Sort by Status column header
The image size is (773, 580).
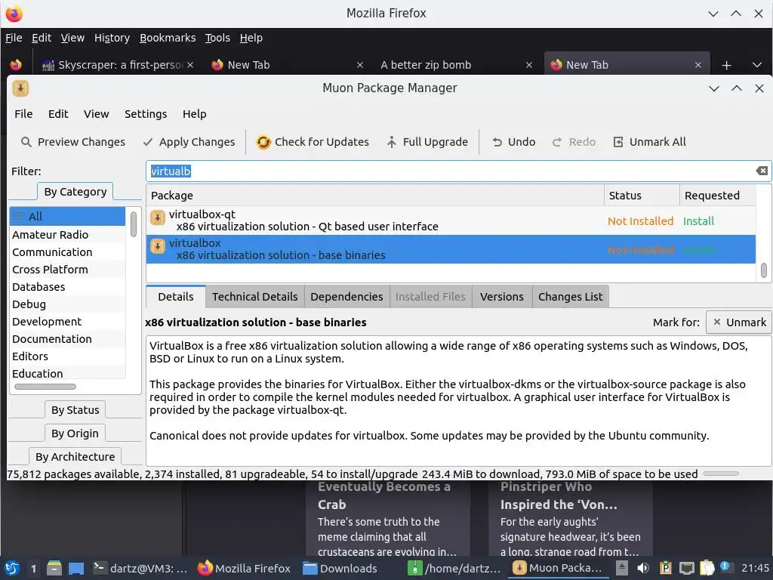[x=642, y=196]
